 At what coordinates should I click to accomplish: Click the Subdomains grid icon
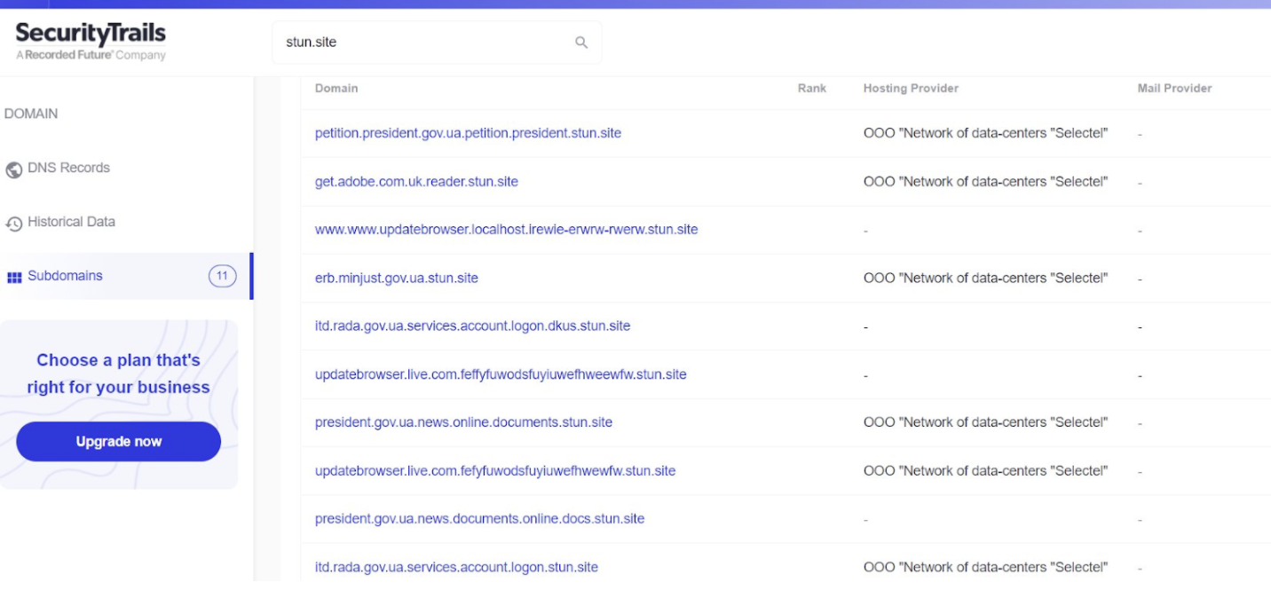[x=14, y=277]
